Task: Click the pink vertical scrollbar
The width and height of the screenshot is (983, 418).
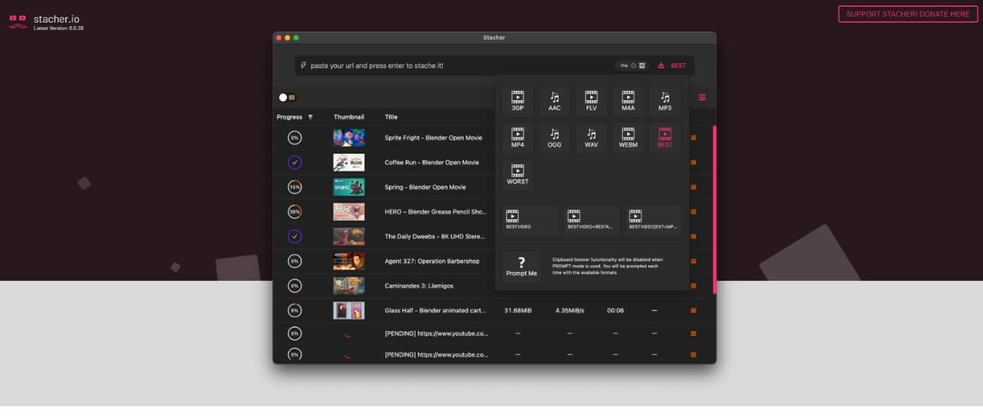Action: point(715,209)
